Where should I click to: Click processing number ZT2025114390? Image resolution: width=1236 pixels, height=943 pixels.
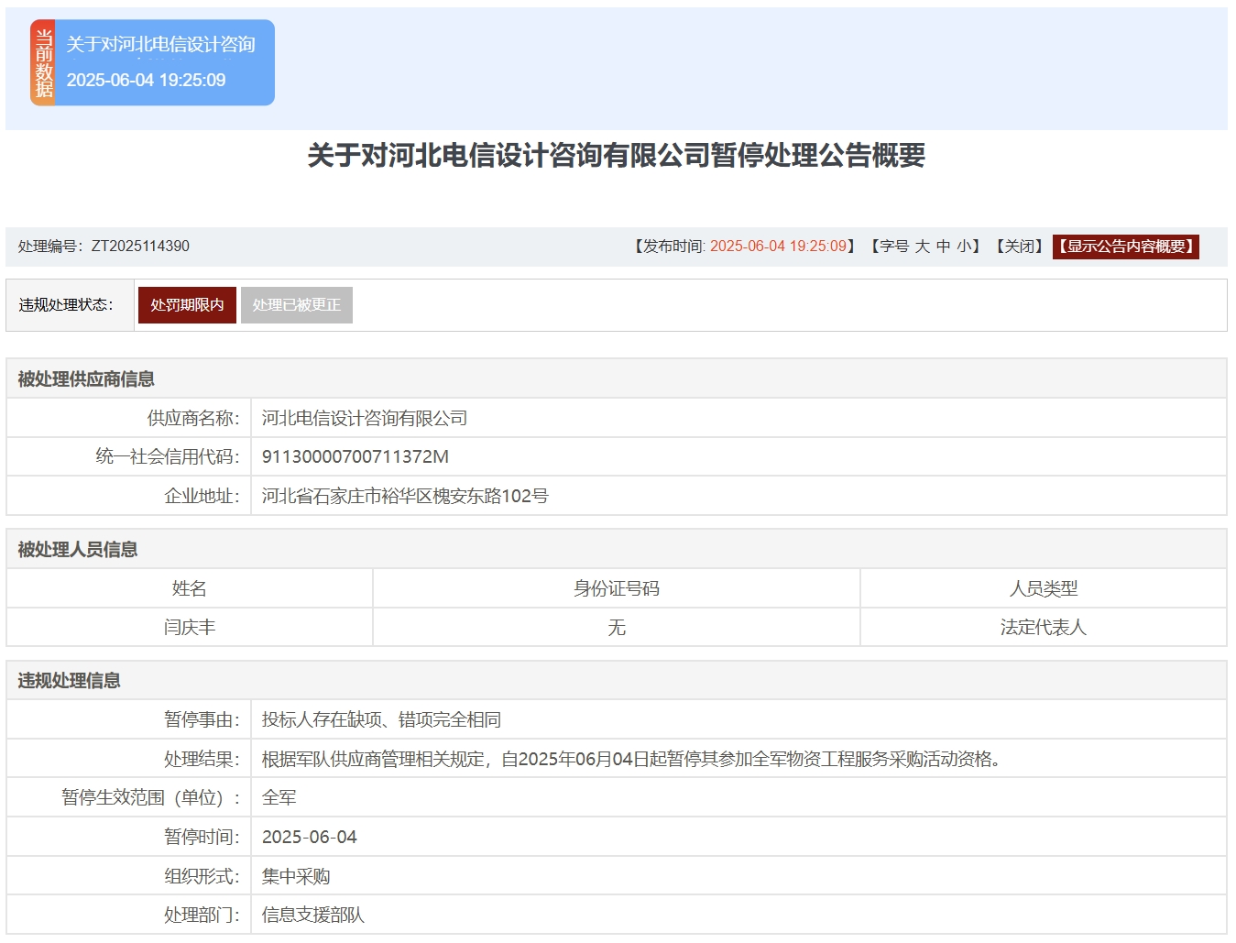click(x=140, y=247)
